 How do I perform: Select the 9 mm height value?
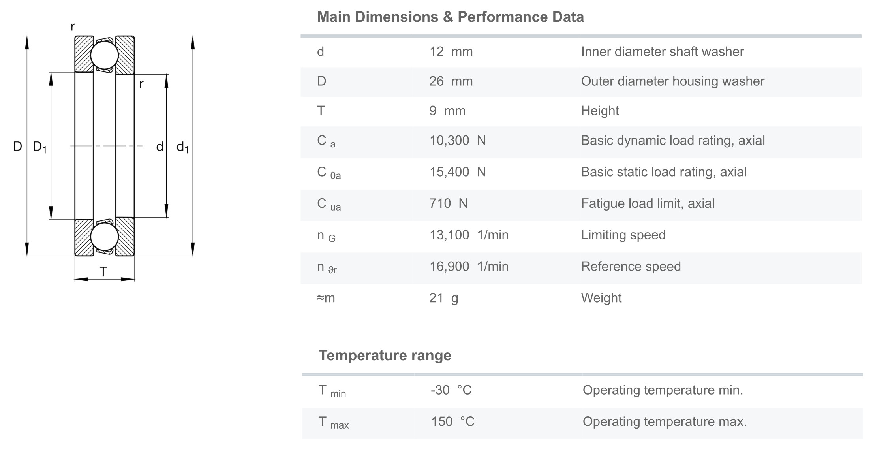(447, 111)
